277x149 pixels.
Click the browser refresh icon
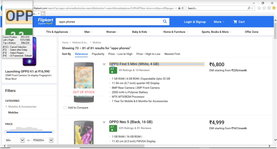(x=183, y=8)
